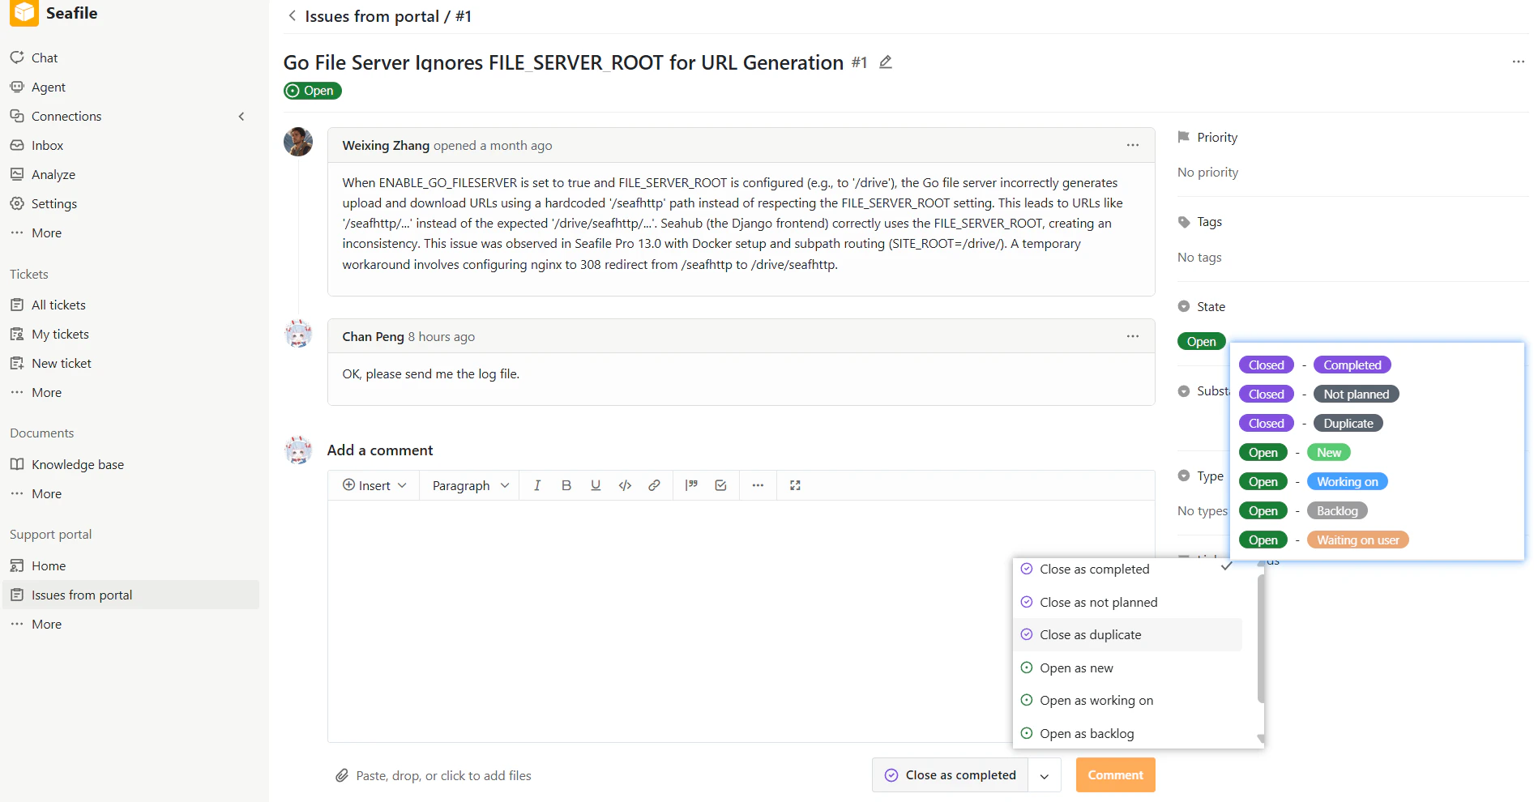Show more editor toolbar options
The height and width of the screenshot is (802, 1534).
pyautogui.click(x=758, y=485)
